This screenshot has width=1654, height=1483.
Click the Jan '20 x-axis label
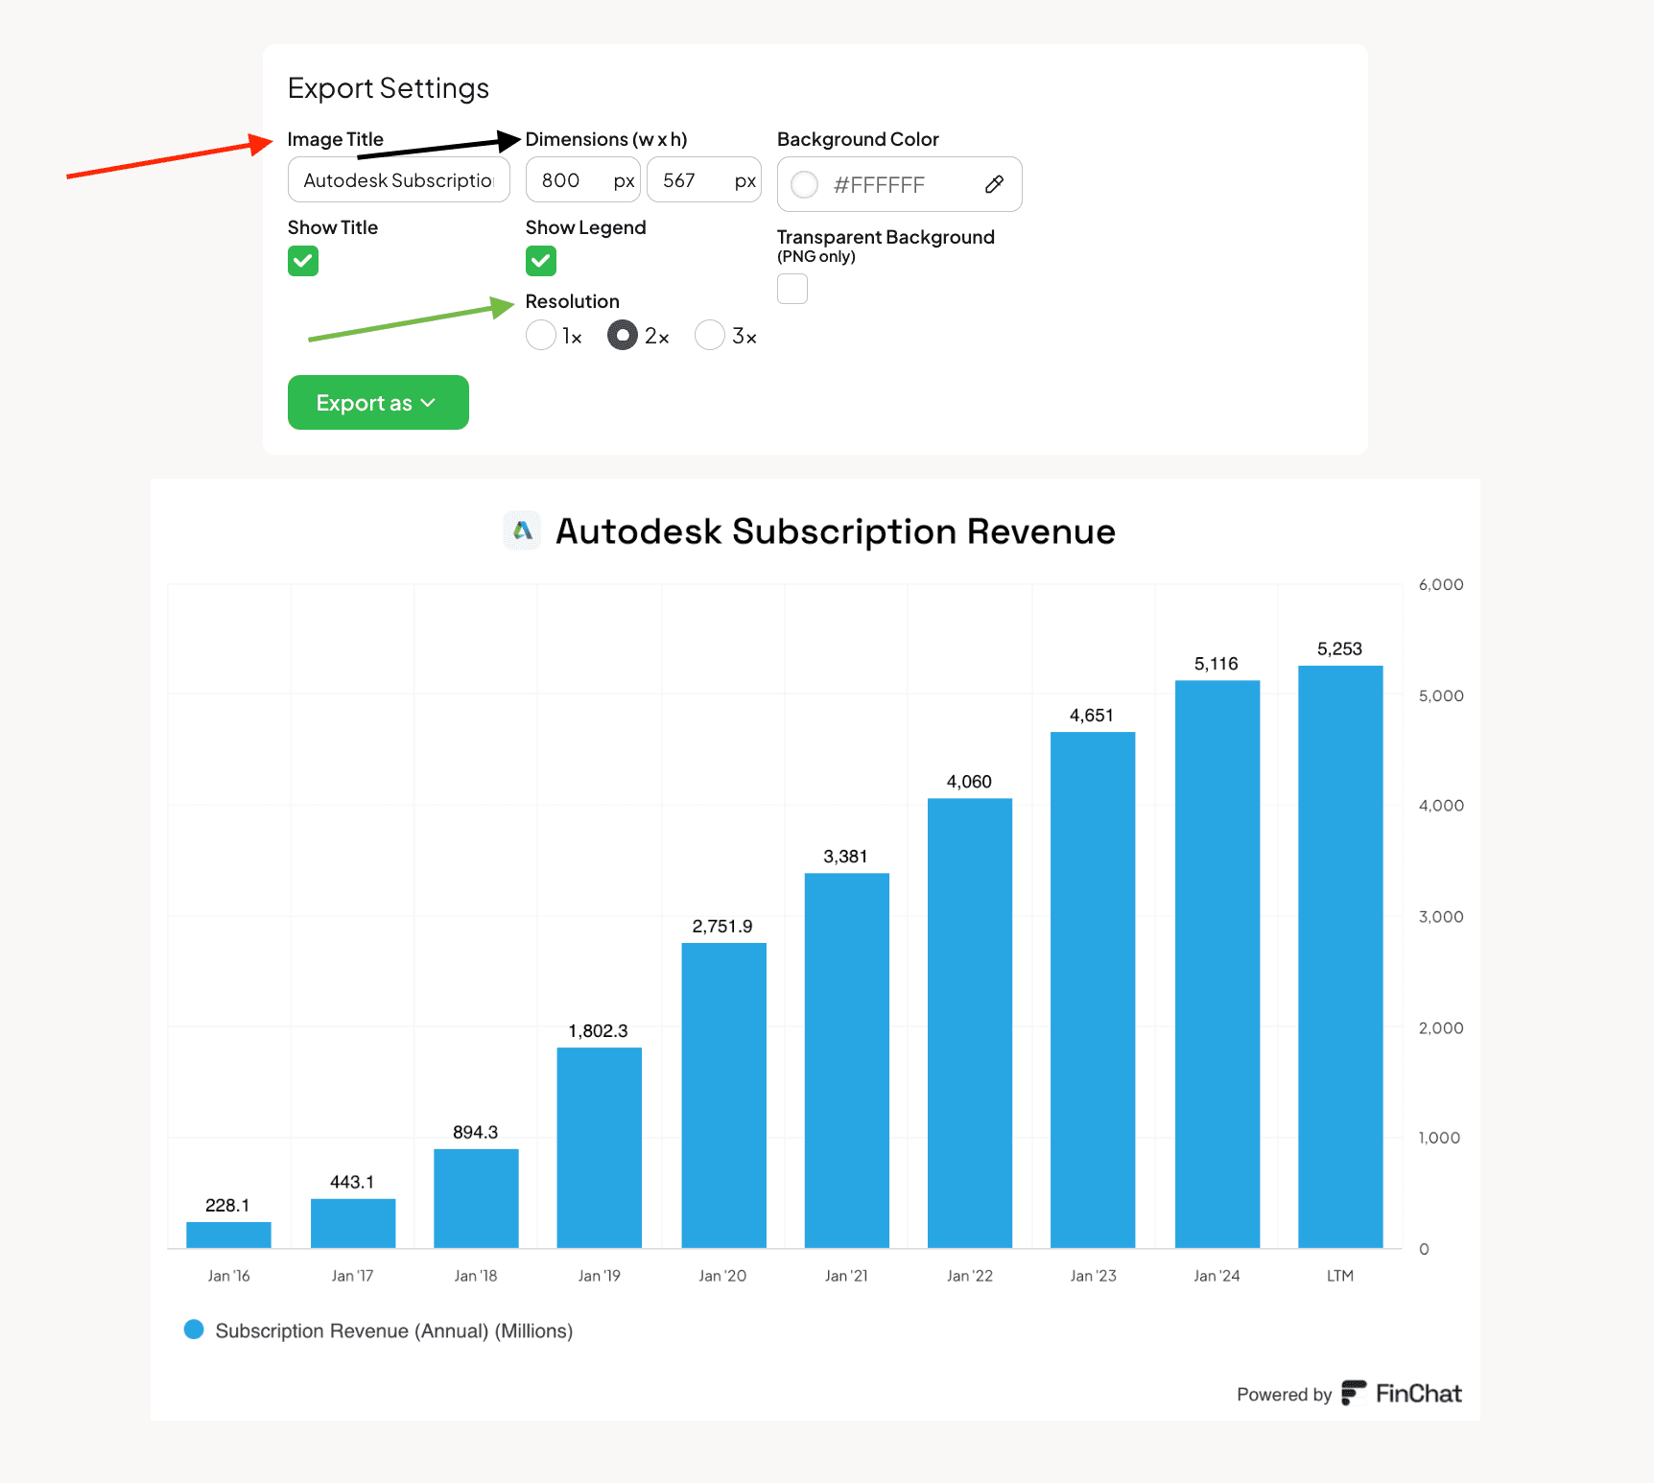pos(722,1276)
